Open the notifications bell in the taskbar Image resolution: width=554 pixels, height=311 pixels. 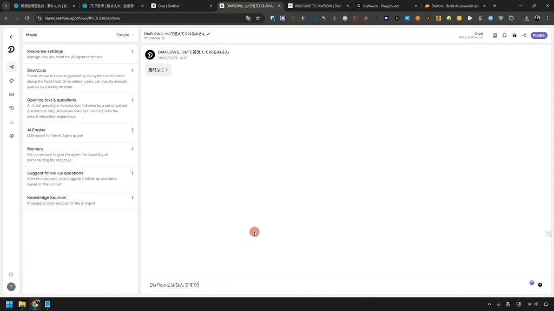pos(546,304)
